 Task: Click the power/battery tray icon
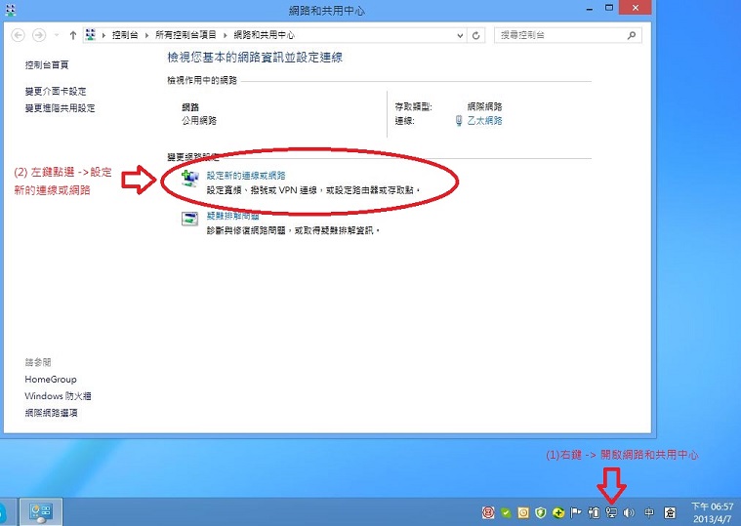click(594, 512)
